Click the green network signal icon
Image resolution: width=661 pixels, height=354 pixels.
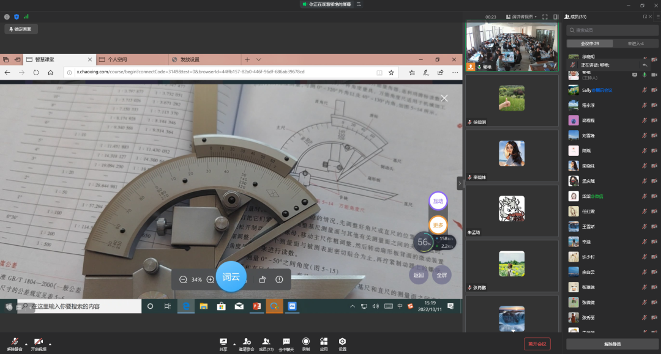point(26,17)
